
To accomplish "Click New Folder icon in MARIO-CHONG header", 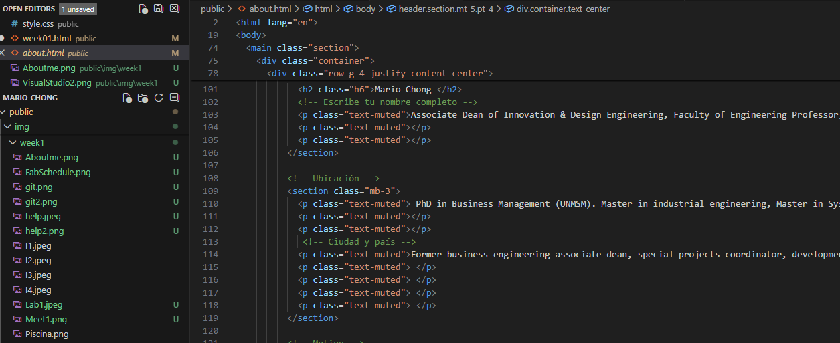I will tap(143, 98).
